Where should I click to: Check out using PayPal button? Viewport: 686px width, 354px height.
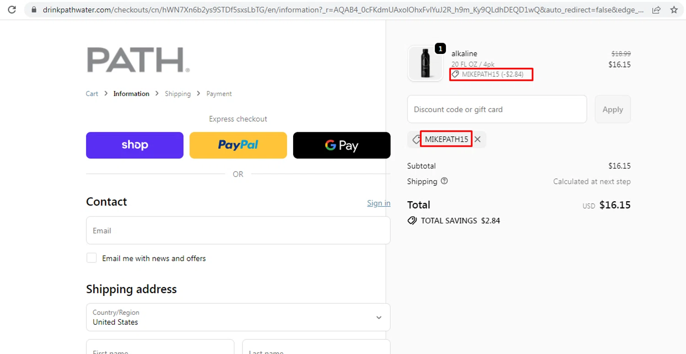click(x=238, y=145)
